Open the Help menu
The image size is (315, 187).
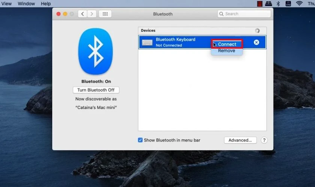tap(46, 4)
